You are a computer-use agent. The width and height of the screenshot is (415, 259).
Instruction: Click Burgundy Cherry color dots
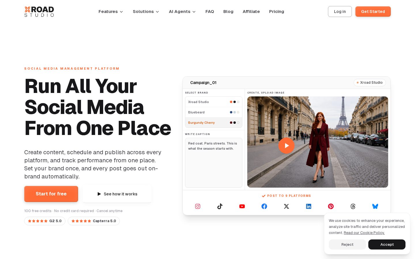(235, 123)
